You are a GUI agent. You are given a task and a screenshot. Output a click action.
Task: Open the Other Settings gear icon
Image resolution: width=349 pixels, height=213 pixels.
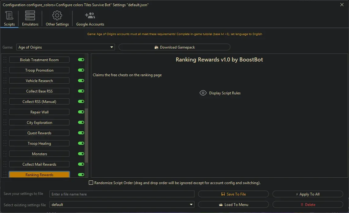(57, 15)
